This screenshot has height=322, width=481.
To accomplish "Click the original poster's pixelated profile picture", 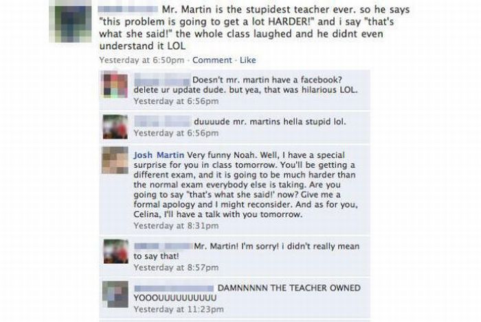I will pyautogui.click(x=70, y=21).
